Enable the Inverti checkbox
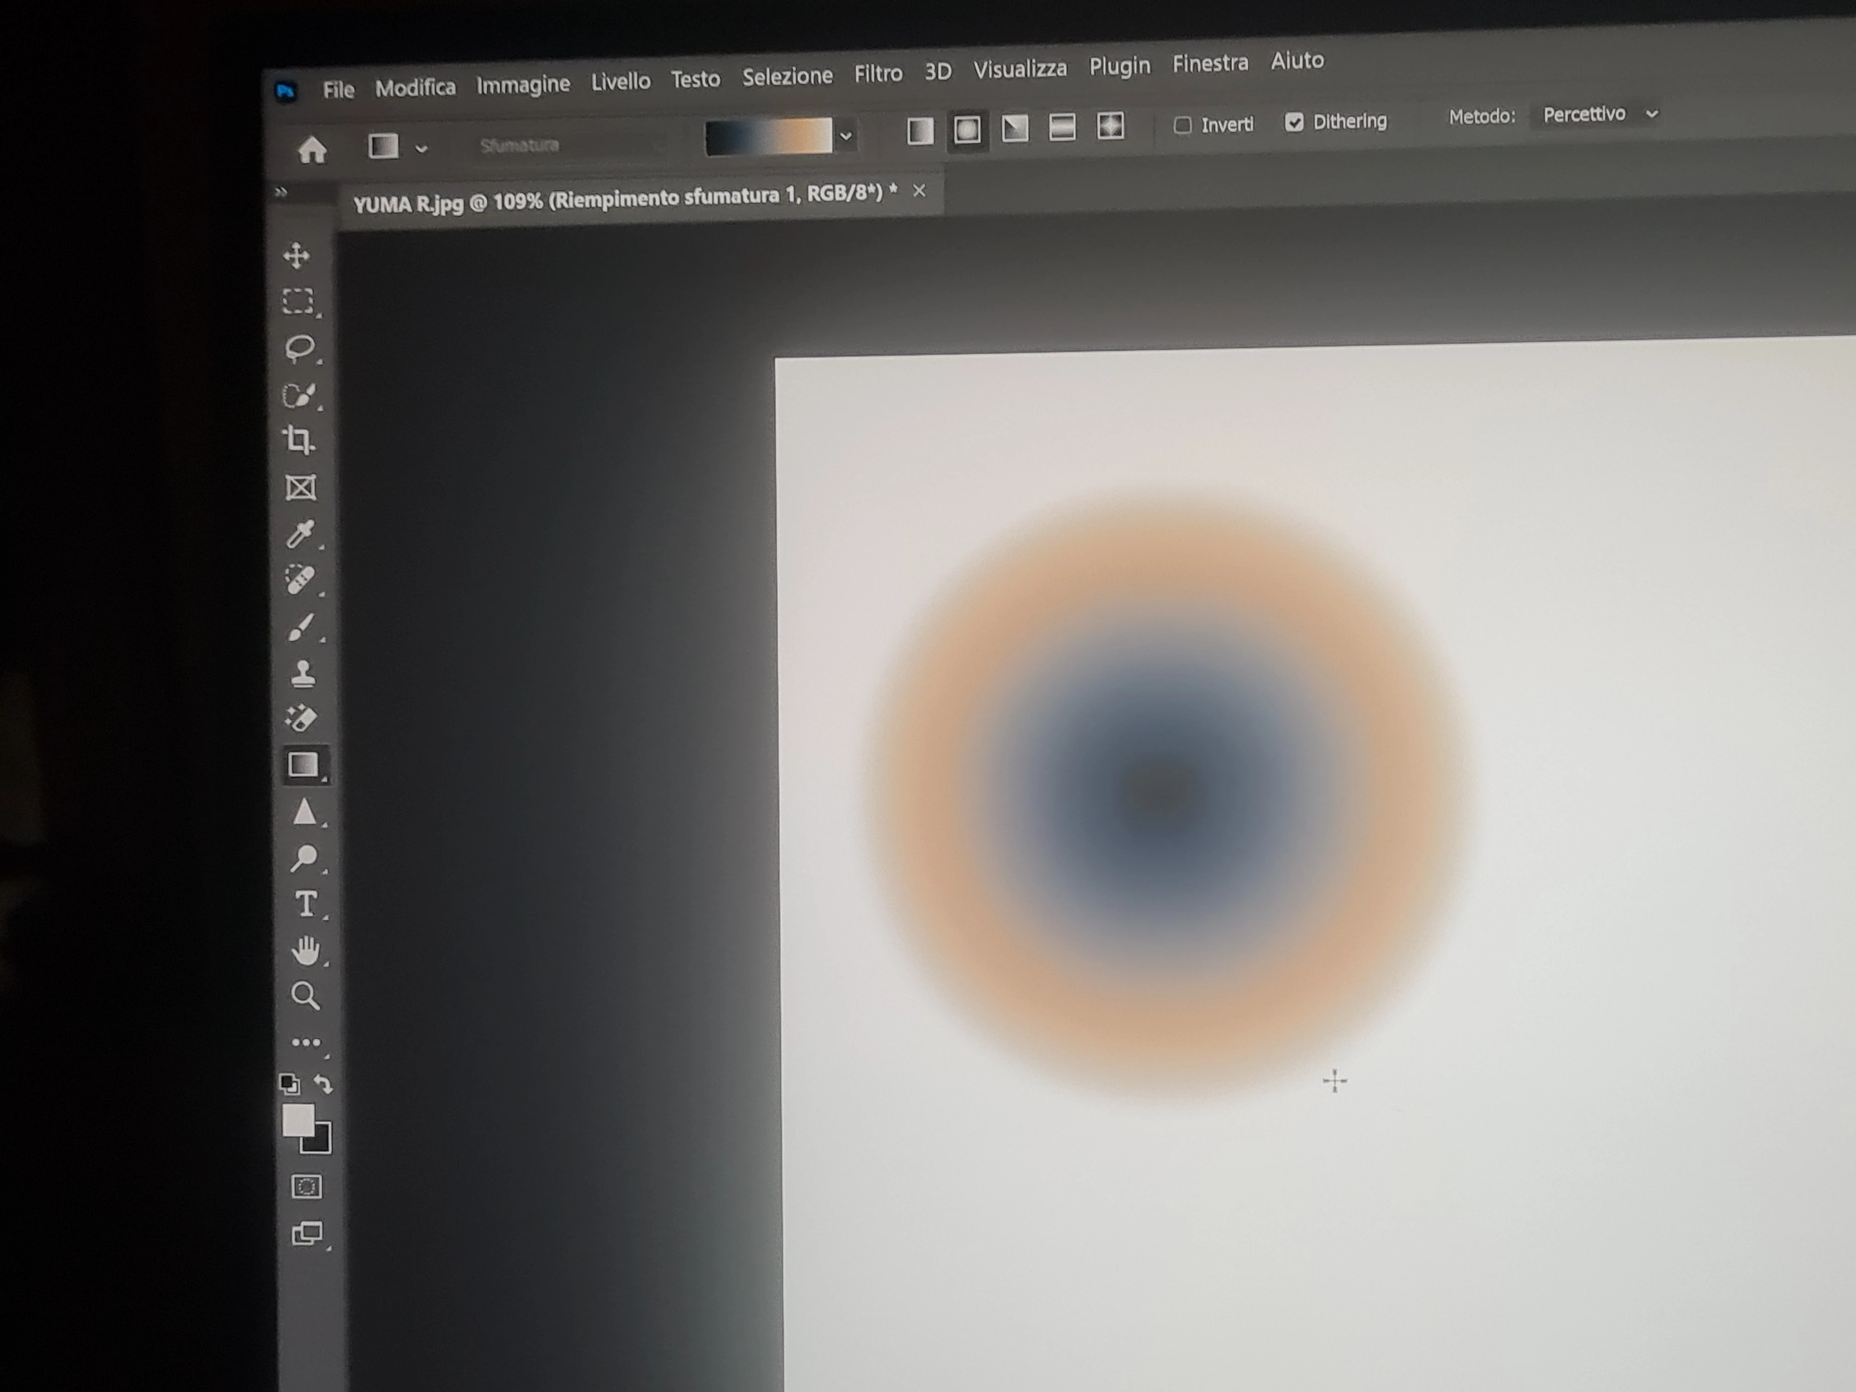The height and width of the screenshot is (1392, 1856). pyautogui.click(x=1182, y=126)
